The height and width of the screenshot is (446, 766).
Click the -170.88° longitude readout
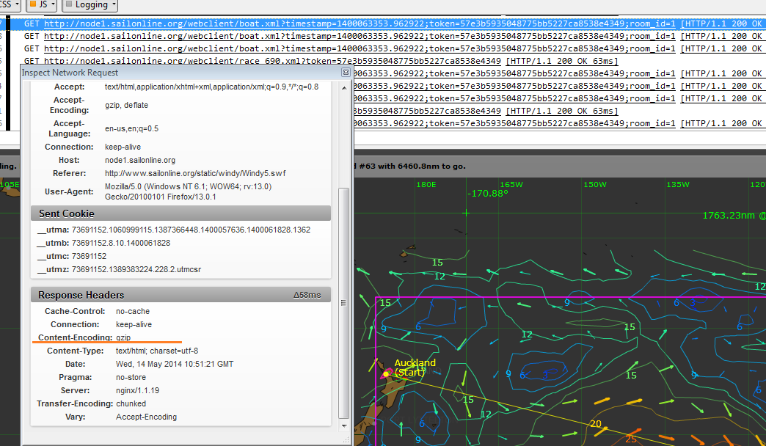click(x=487, y=194)
